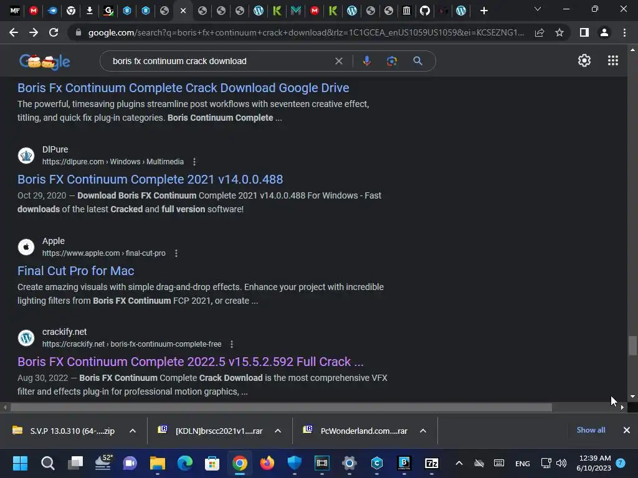Image resolution: width=638 pixels, height=478 pixels.
Task: Click the Apple site favicon
Action: pyautogui.click(x=26, y=247)
